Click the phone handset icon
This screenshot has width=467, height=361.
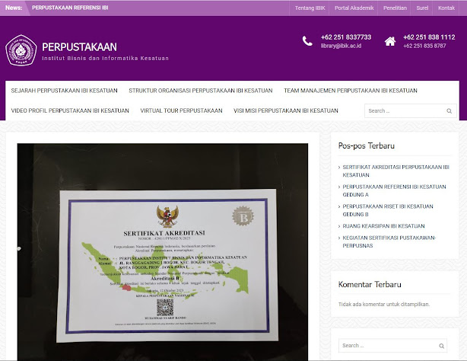[307, 41]
